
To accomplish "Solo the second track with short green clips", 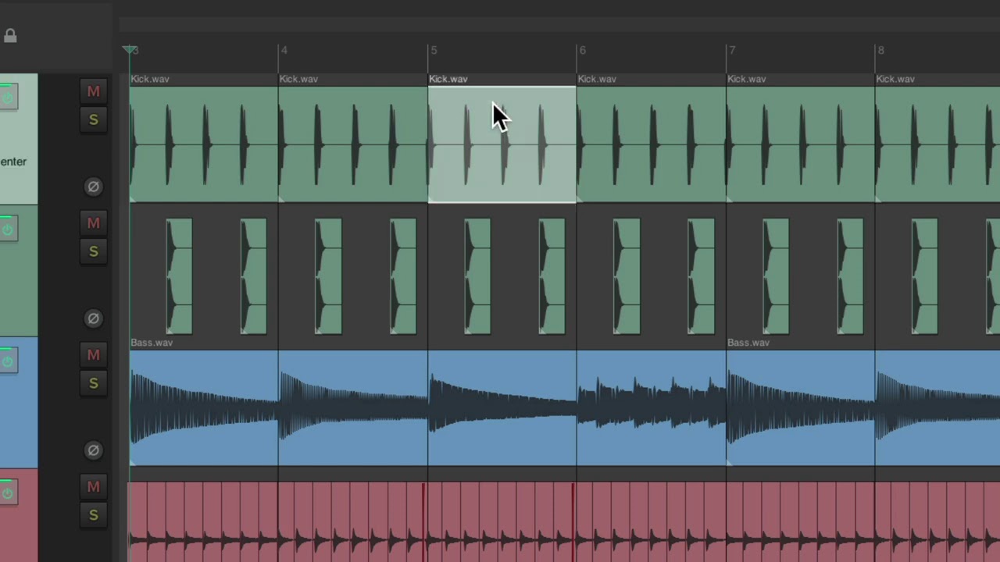I will (93, 252).
